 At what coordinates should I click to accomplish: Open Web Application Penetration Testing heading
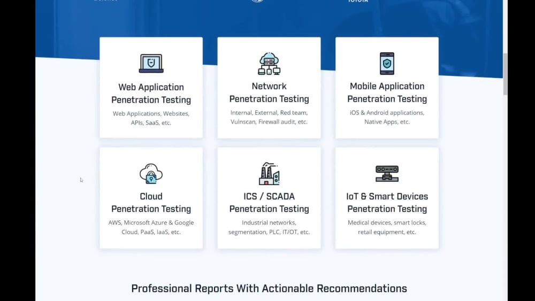point(151,94)
